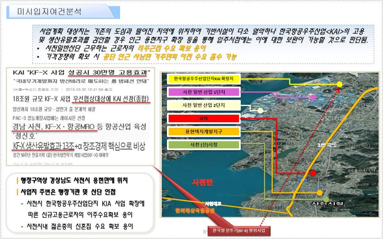Click highlighted text 직주근접 수요 확보 용이
This screenshot has width=383, height=239.
(172, 48)
